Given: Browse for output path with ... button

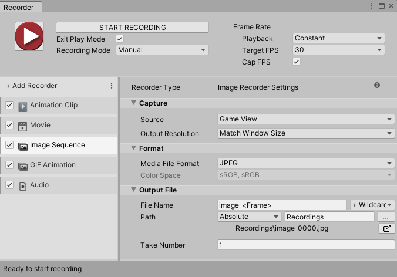Looking at the screenshot, I should pos(386,217).
